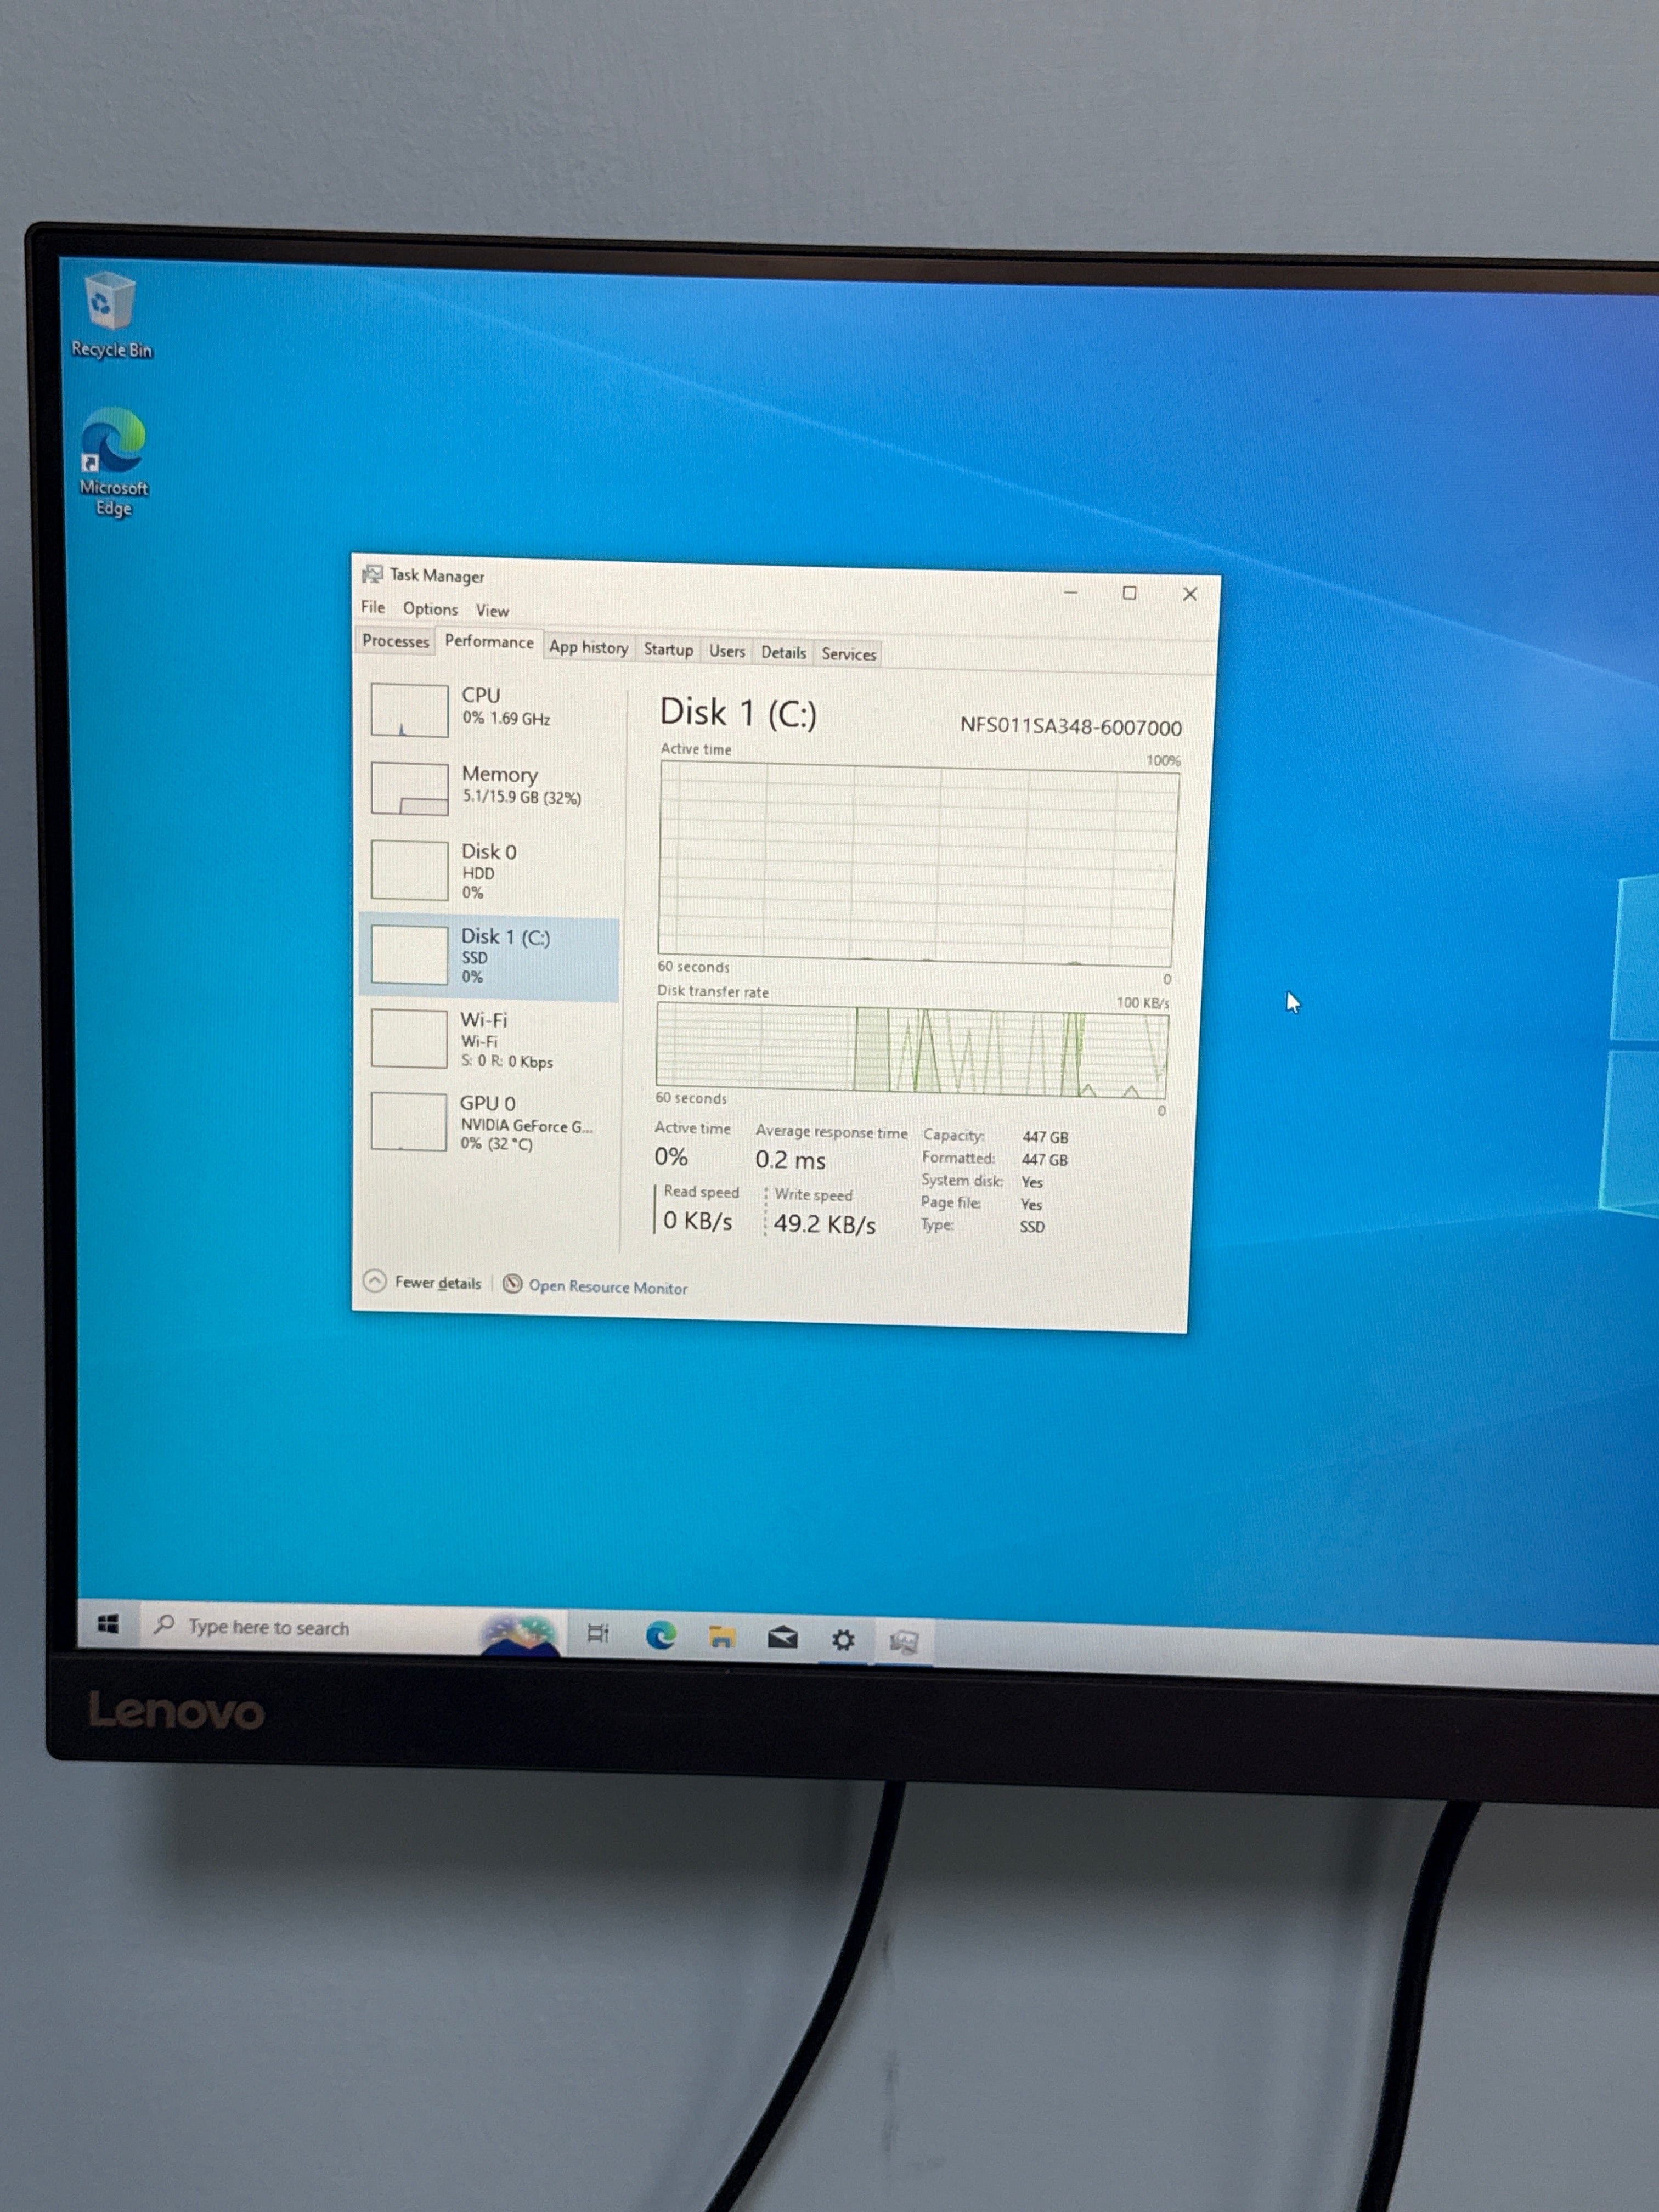The width and height of the screenshot is (1659, 2212).
Task: Select the Task Manager taskbar icon
Action: tap(904, 1642)
